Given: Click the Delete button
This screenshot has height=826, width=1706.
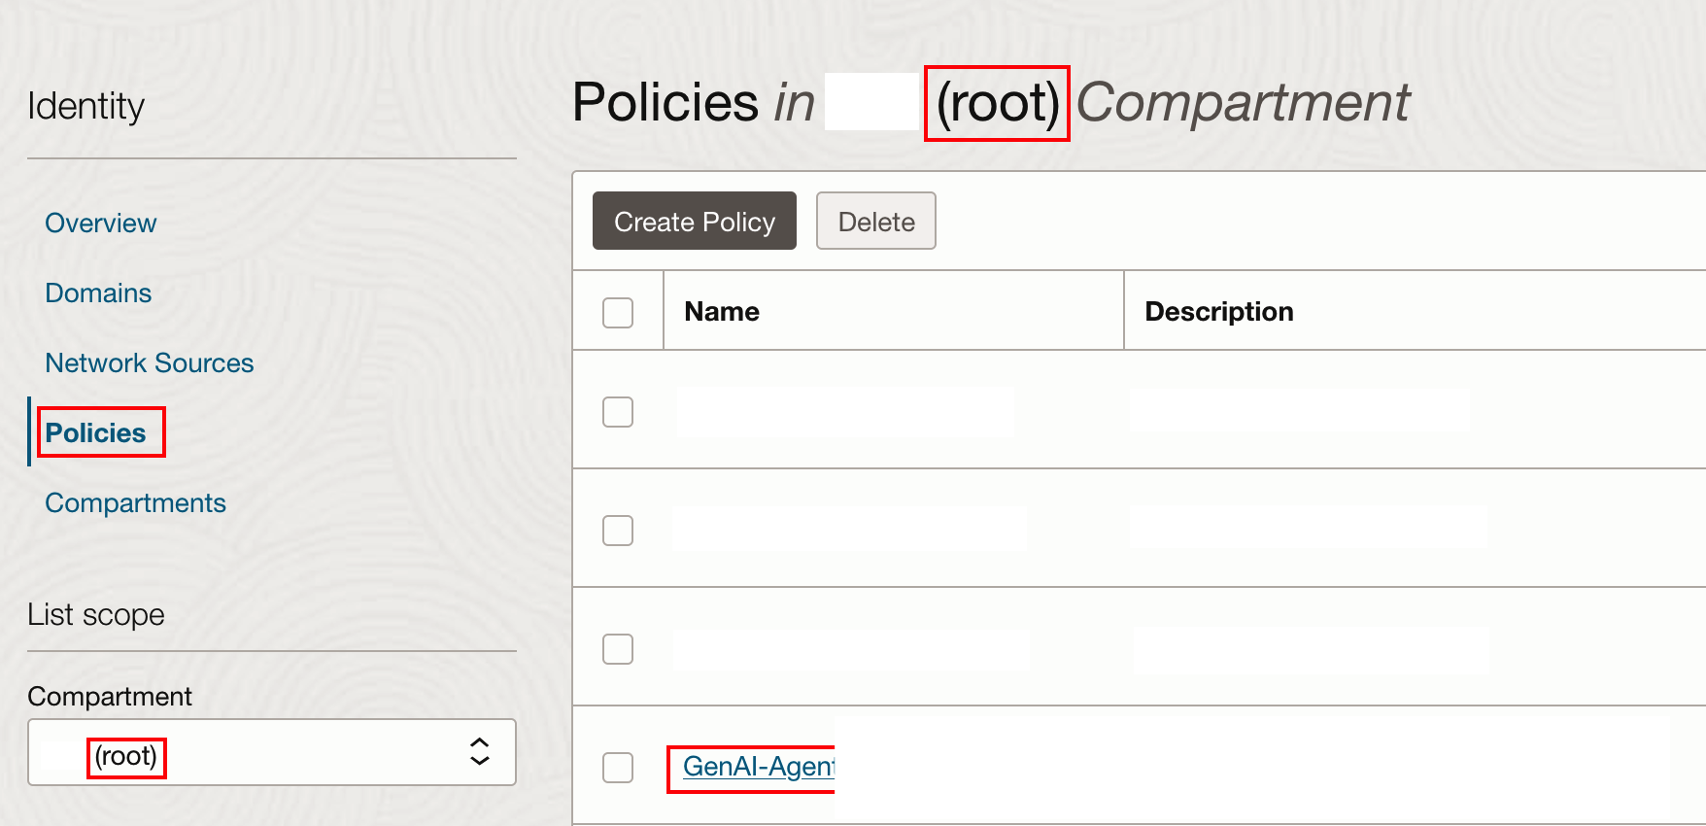Looking at the screenshot, I should point(875,221).
